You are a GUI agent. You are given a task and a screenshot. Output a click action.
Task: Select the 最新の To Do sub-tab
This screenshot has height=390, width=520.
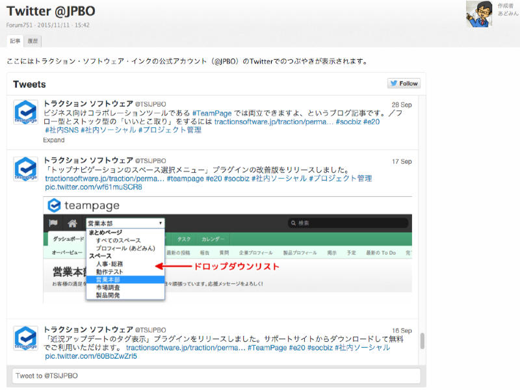381,253
